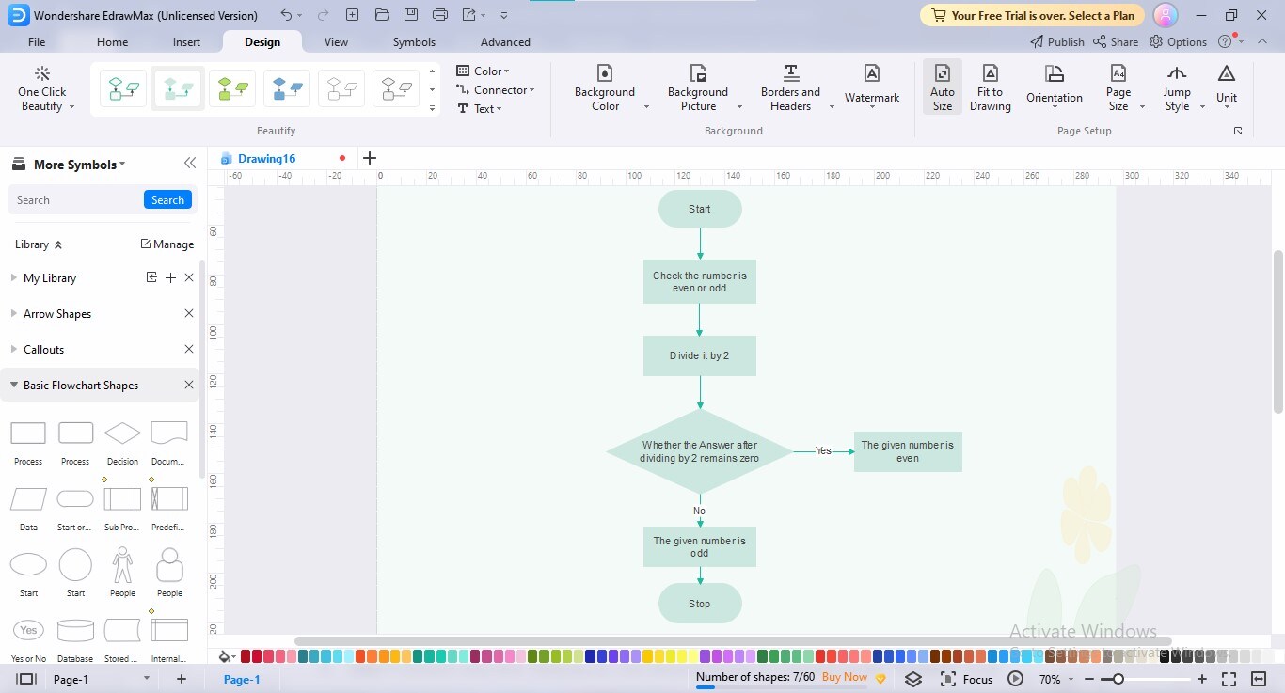Select Fit to Drawing
The width and height of the screenshot is (1285, 693).
[x=990, y=89]
